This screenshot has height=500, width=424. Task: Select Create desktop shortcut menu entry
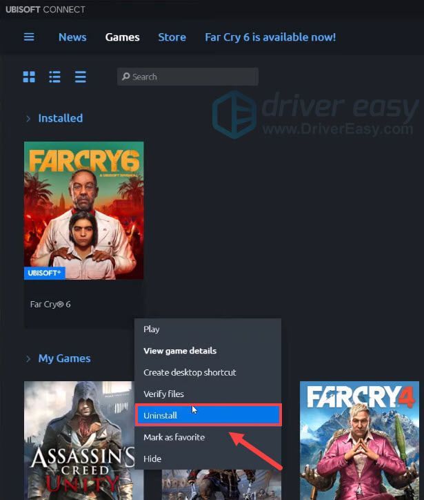tap(208, 372)
